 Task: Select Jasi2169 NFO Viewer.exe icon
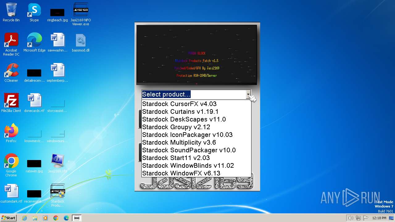[x=81, y=14]
